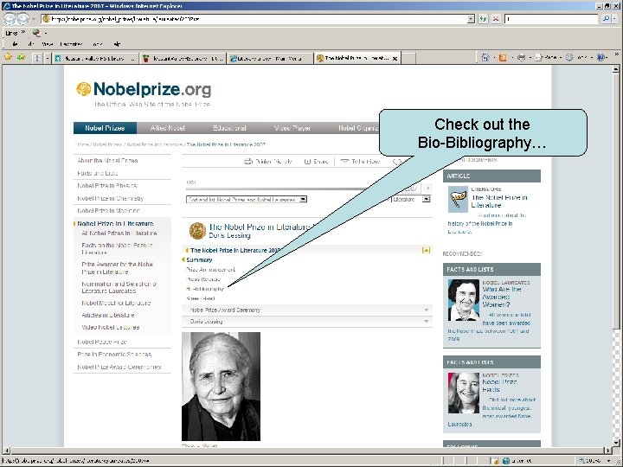Open Video Nobel Lectures sidebar link

pos(111,327)
